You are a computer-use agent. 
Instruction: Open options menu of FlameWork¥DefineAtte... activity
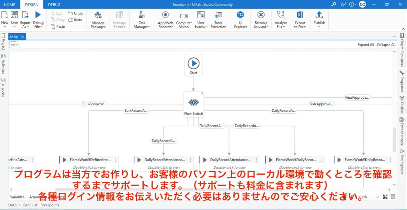[116, 160]
